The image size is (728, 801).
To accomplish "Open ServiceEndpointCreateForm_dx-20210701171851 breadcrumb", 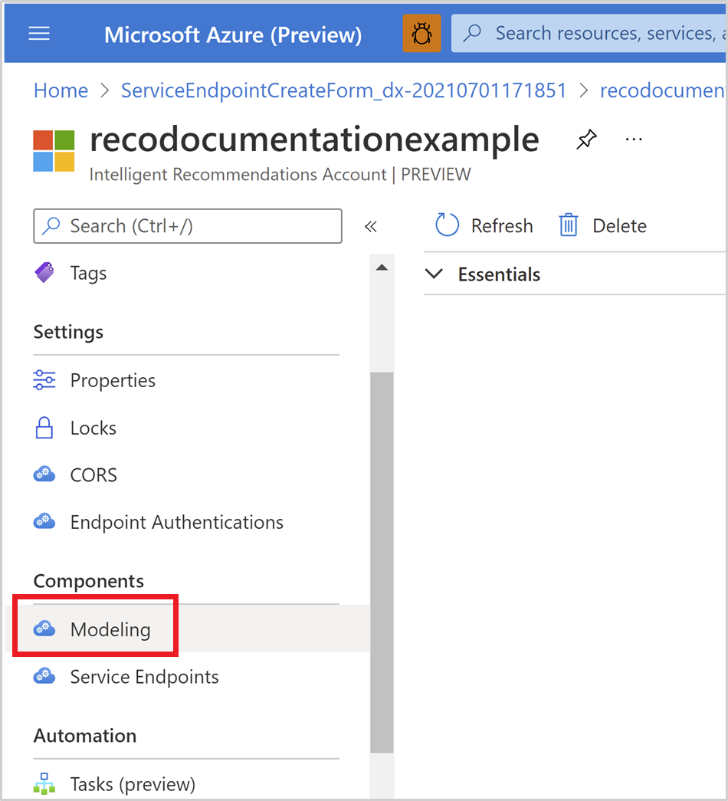I will (x=344, y=90).
